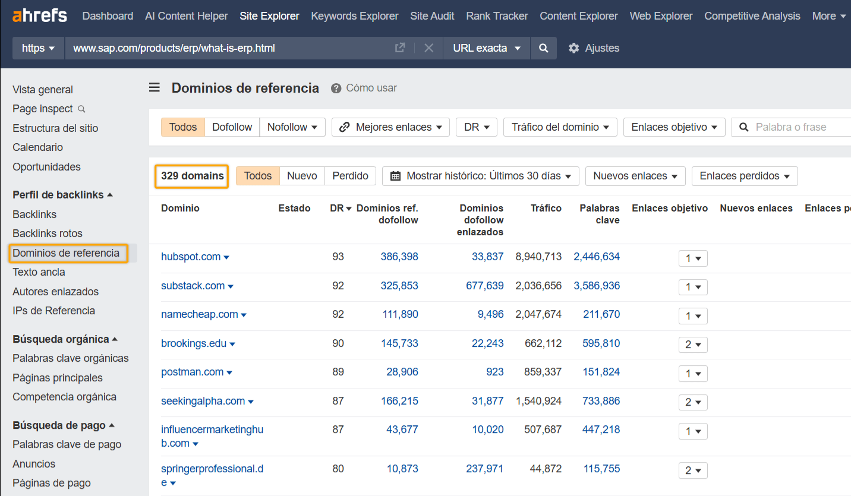Open URL exacta mode dropdown

pos(486,48)
